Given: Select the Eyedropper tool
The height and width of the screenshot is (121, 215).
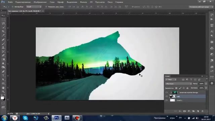Looking at the screenshot, I should point(3,35).
